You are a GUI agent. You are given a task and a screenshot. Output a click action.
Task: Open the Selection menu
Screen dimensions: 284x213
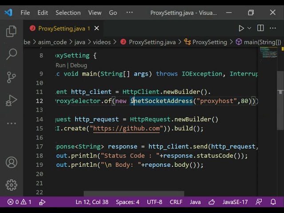[x=68, y=13]
